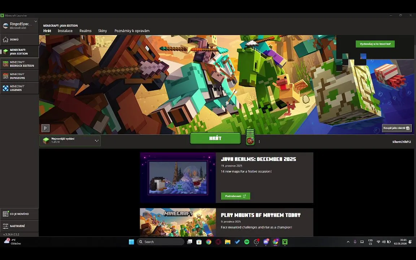Click launcher version v.3.26.6-2.5.2 text
The image size is (416, 260).
(x=11, y=234)
